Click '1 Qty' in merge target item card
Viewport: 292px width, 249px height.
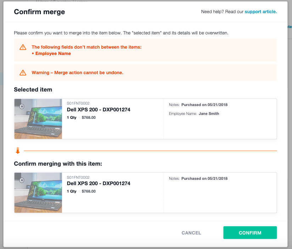point(72,191)
